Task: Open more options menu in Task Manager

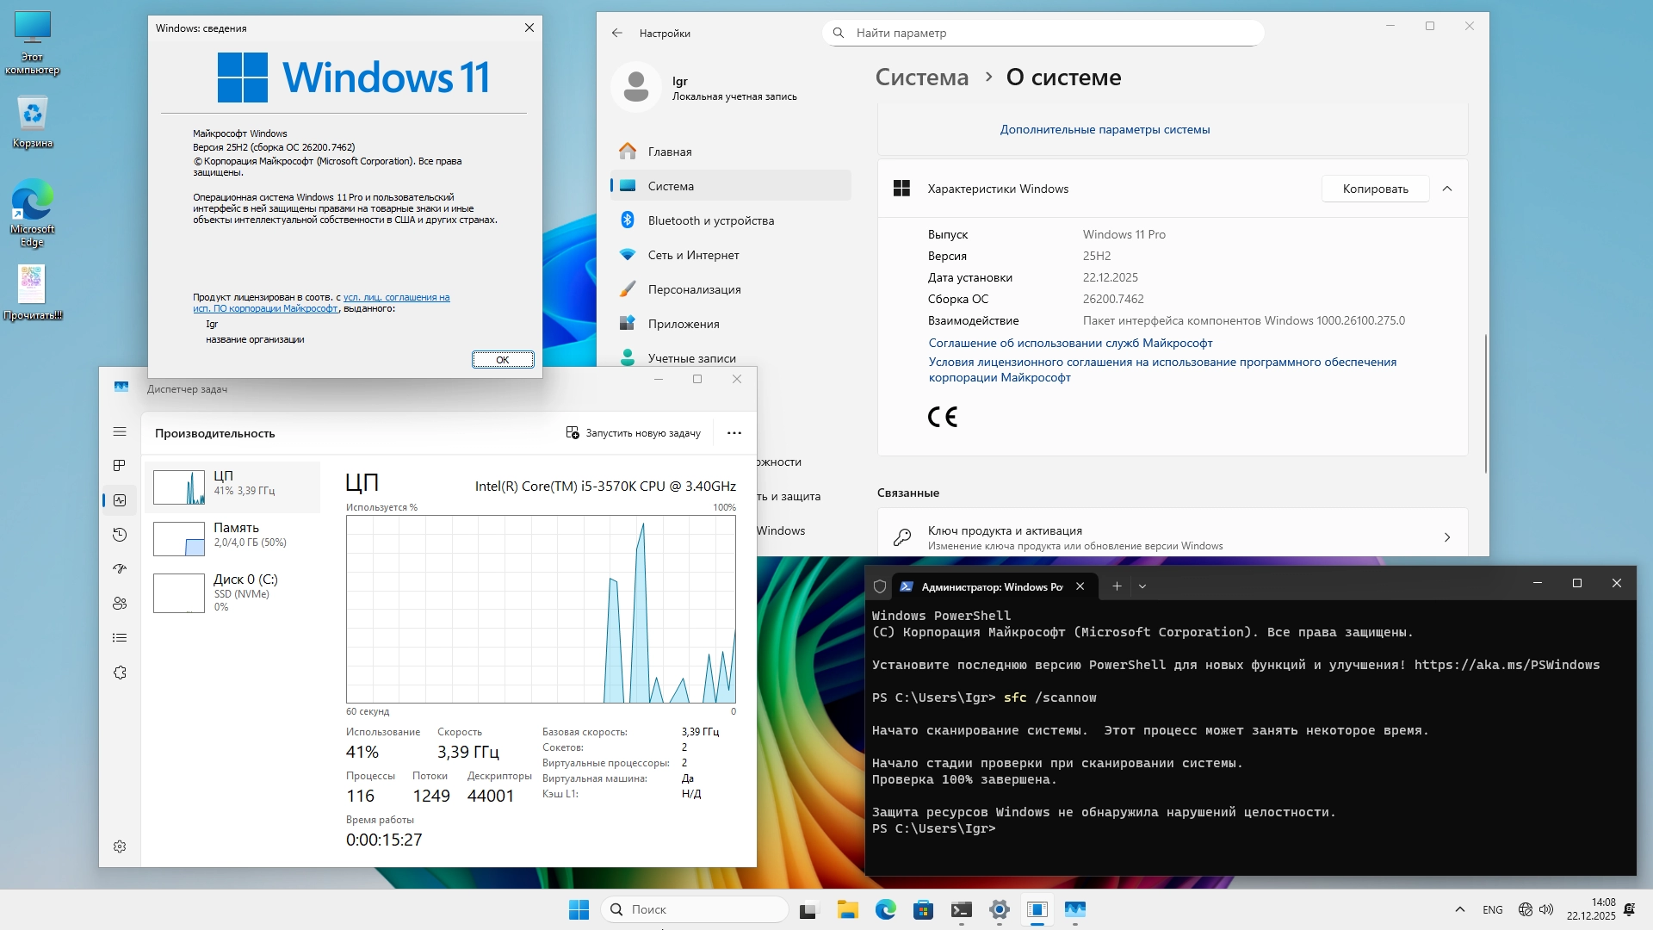Action: (734, 433)
